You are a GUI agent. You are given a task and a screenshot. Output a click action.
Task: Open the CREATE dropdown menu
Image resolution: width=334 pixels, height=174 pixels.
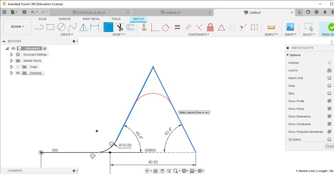click(x=66, y=35)
